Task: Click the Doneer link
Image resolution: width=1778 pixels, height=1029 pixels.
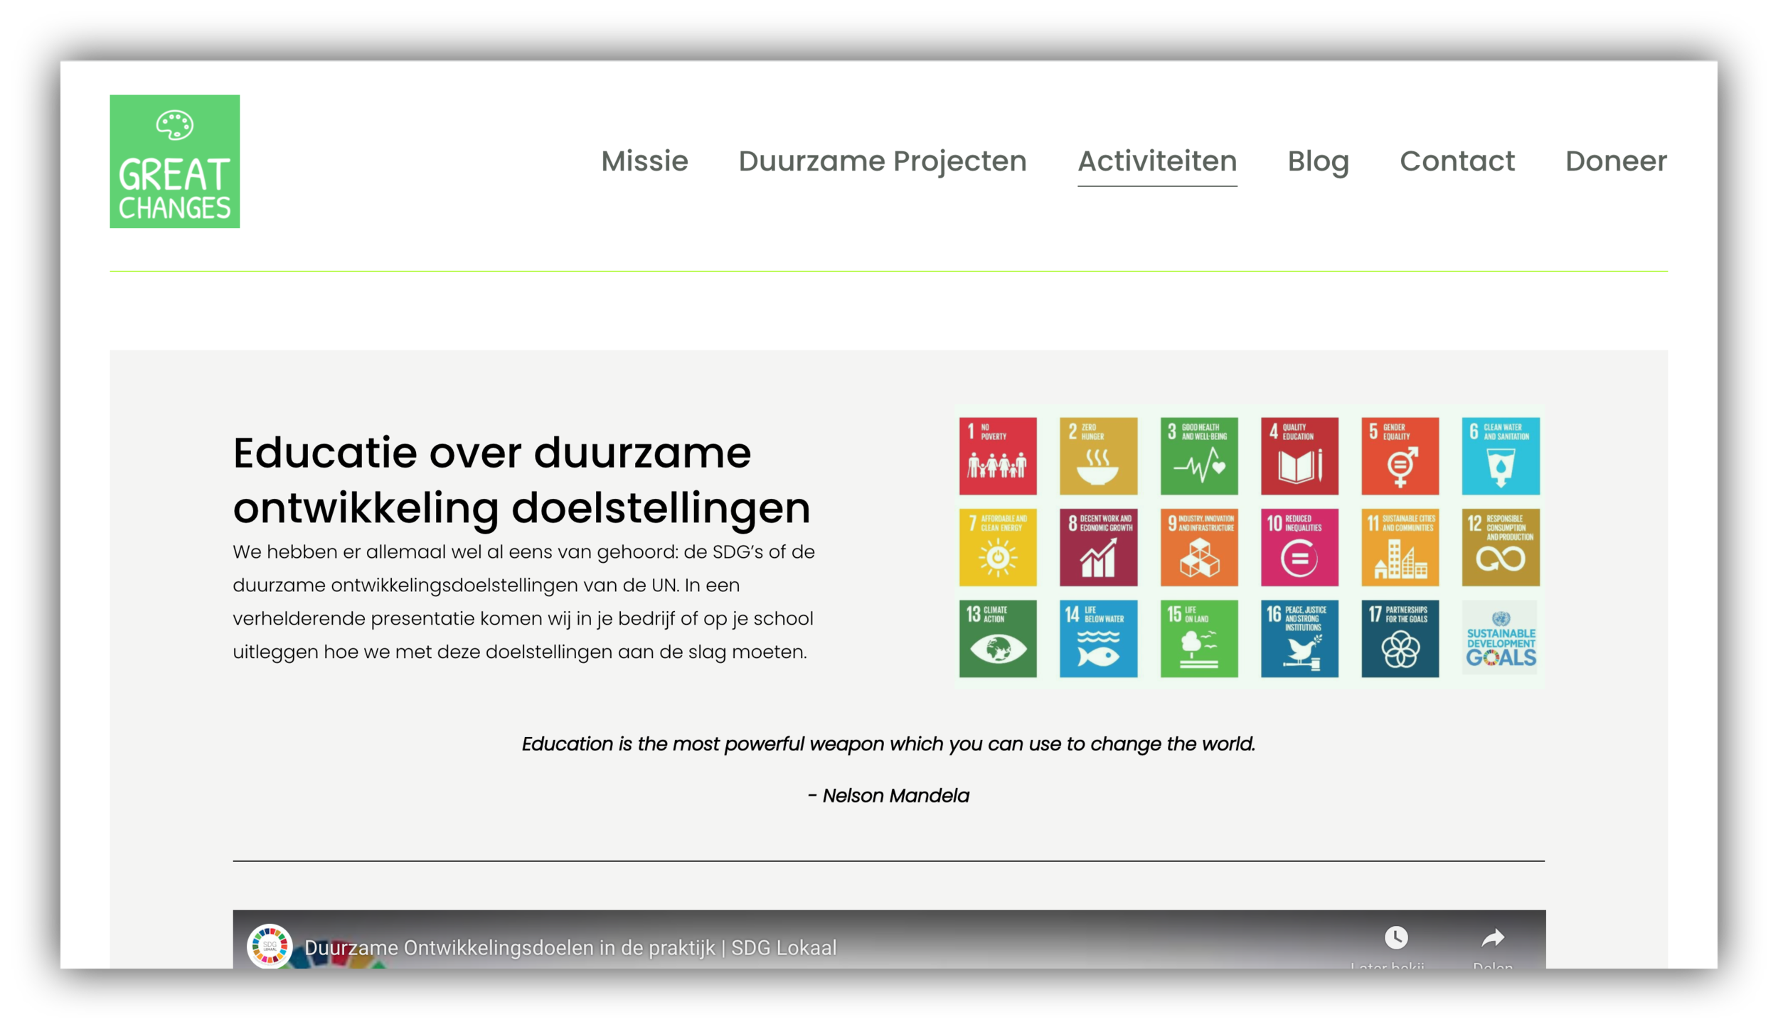Action: pyautogui.click(x=1615, y=161)
